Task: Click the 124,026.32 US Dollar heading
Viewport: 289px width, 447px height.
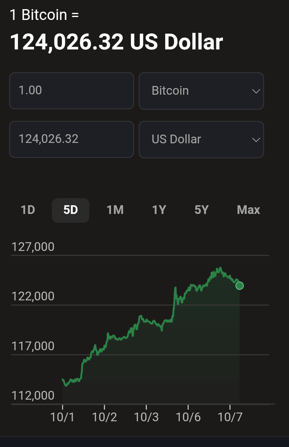Action: 116,42
